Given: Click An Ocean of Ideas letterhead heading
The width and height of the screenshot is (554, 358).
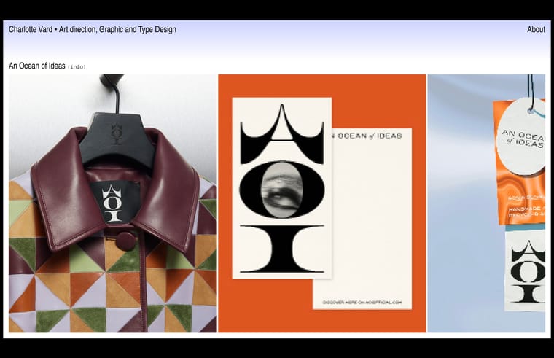Looking at the screenshot, I should [368, 136].
